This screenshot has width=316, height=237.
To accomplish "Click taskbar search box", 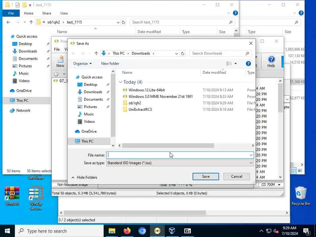I will 60,231.
